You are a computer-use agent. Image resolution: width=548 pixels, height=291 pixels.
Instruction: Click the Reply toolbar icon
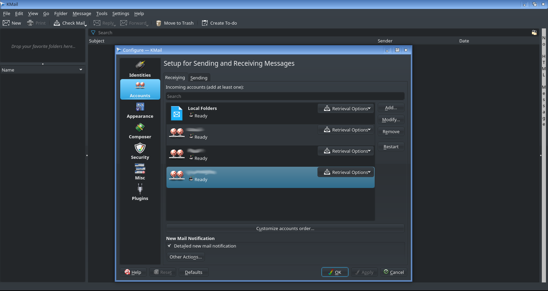97,23
